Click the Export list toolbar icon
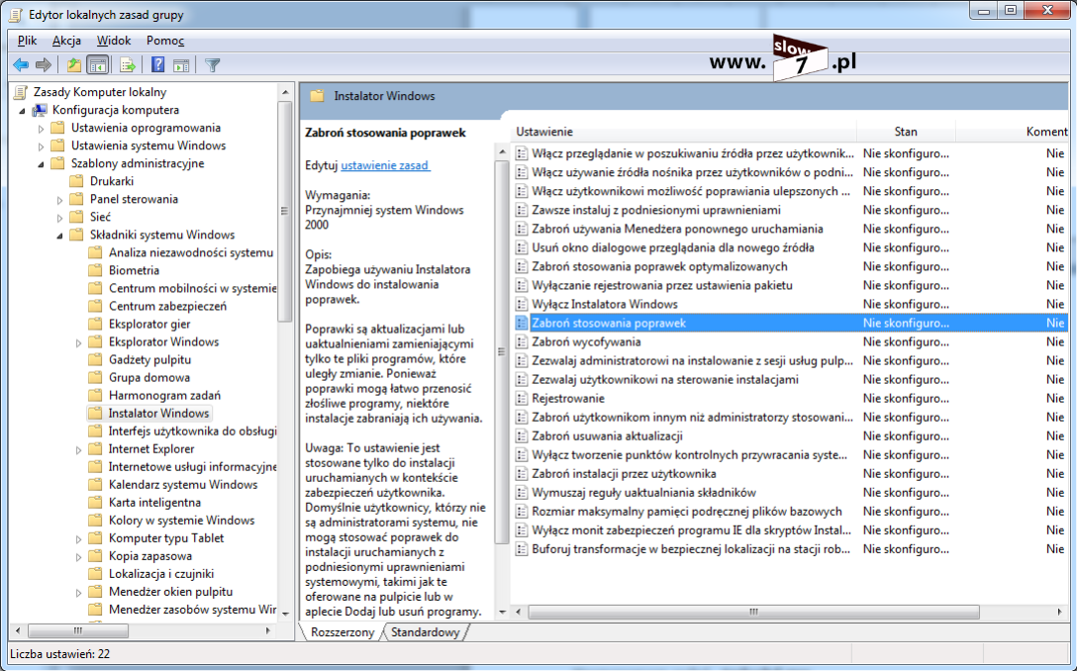 (x=128, y=65)
